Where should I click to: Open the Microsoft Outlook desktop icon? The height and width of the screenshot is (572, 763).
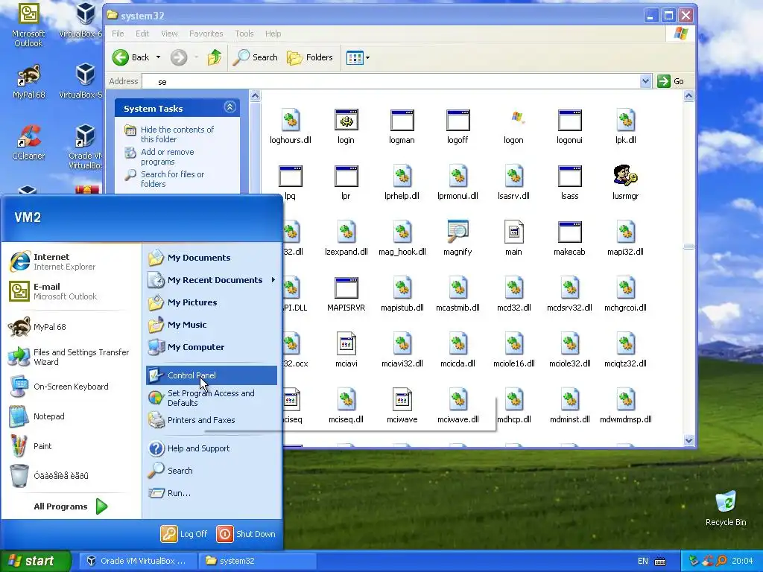click(x=28, y=25)
